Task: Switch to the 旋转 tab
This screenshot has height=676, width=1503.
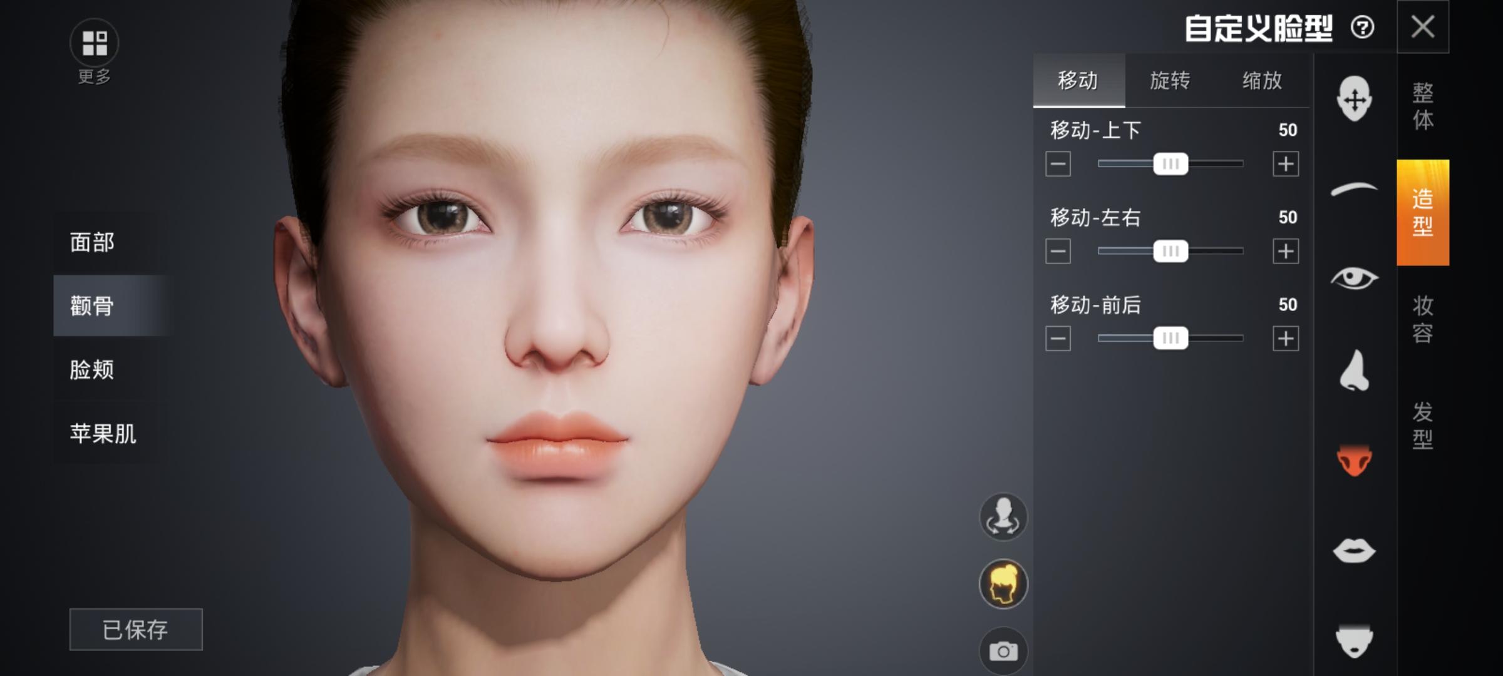Action: 1170,81
